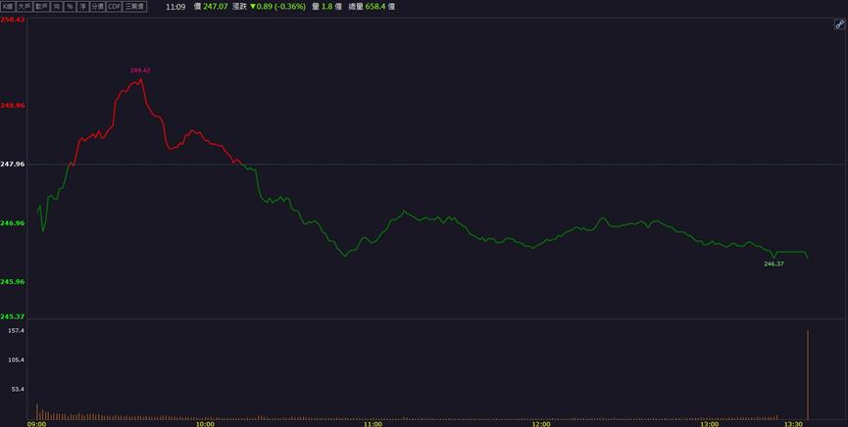
Task: Click the current price value 247.07
Action: 216,7
